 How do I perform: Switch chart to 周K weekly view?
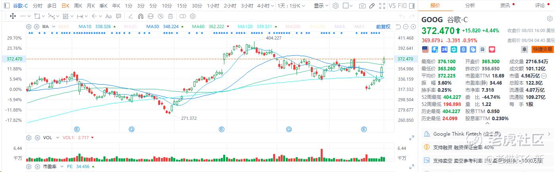[78, 6]
